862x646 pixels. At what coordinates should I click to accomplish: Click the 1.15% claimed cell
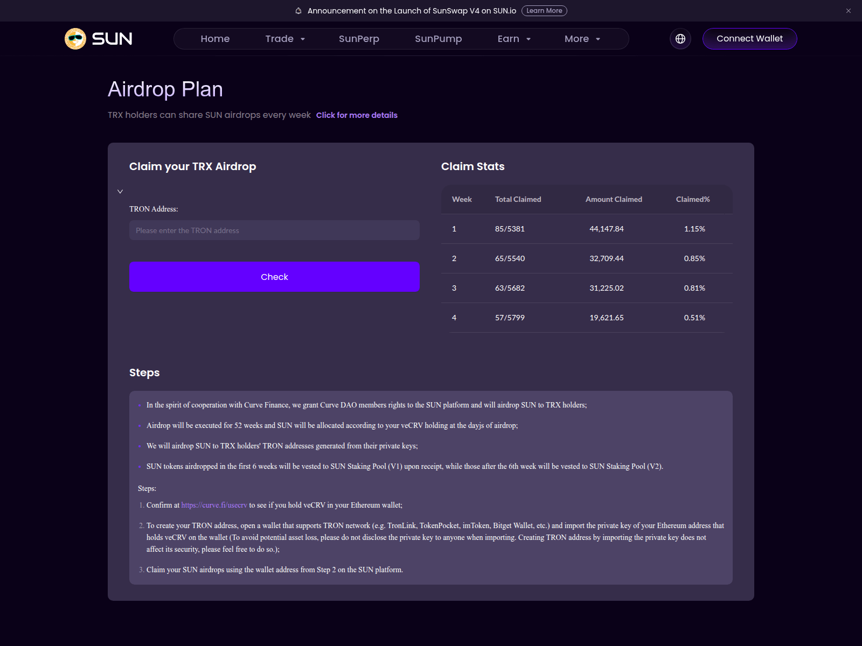(x=694, y=229)
